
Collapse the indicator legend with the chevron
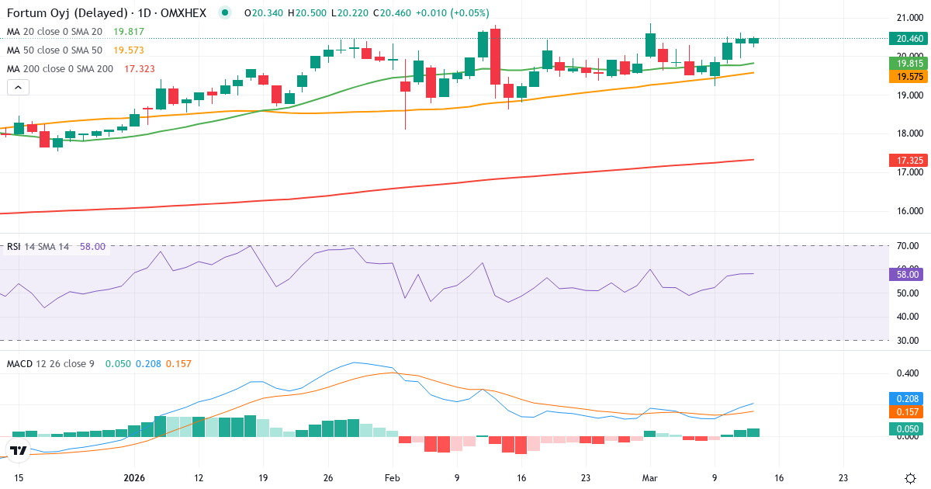click(x=16, y=87)
